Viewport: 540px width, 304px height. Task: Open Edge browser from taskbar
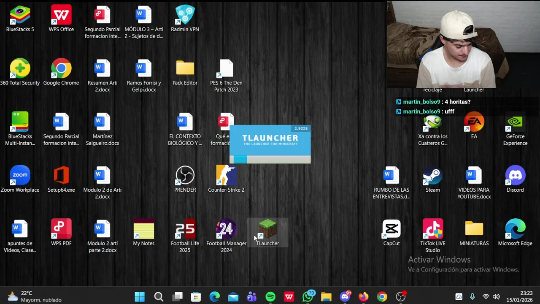pyautogui.click(x=214, y=297)
